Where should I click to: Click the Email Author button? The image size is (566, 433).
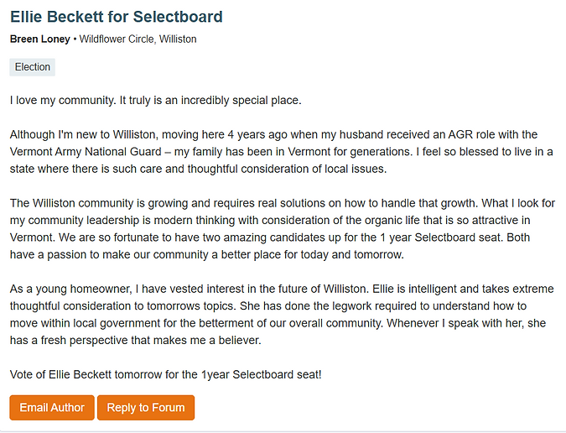tap(52, 408)
